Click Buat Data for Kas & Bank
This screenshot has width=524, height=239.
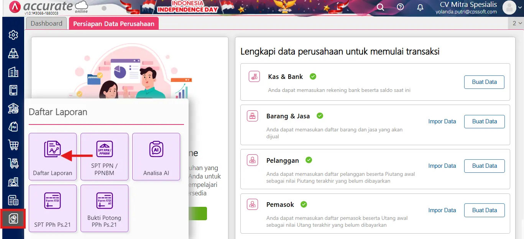tap(484, 82)
